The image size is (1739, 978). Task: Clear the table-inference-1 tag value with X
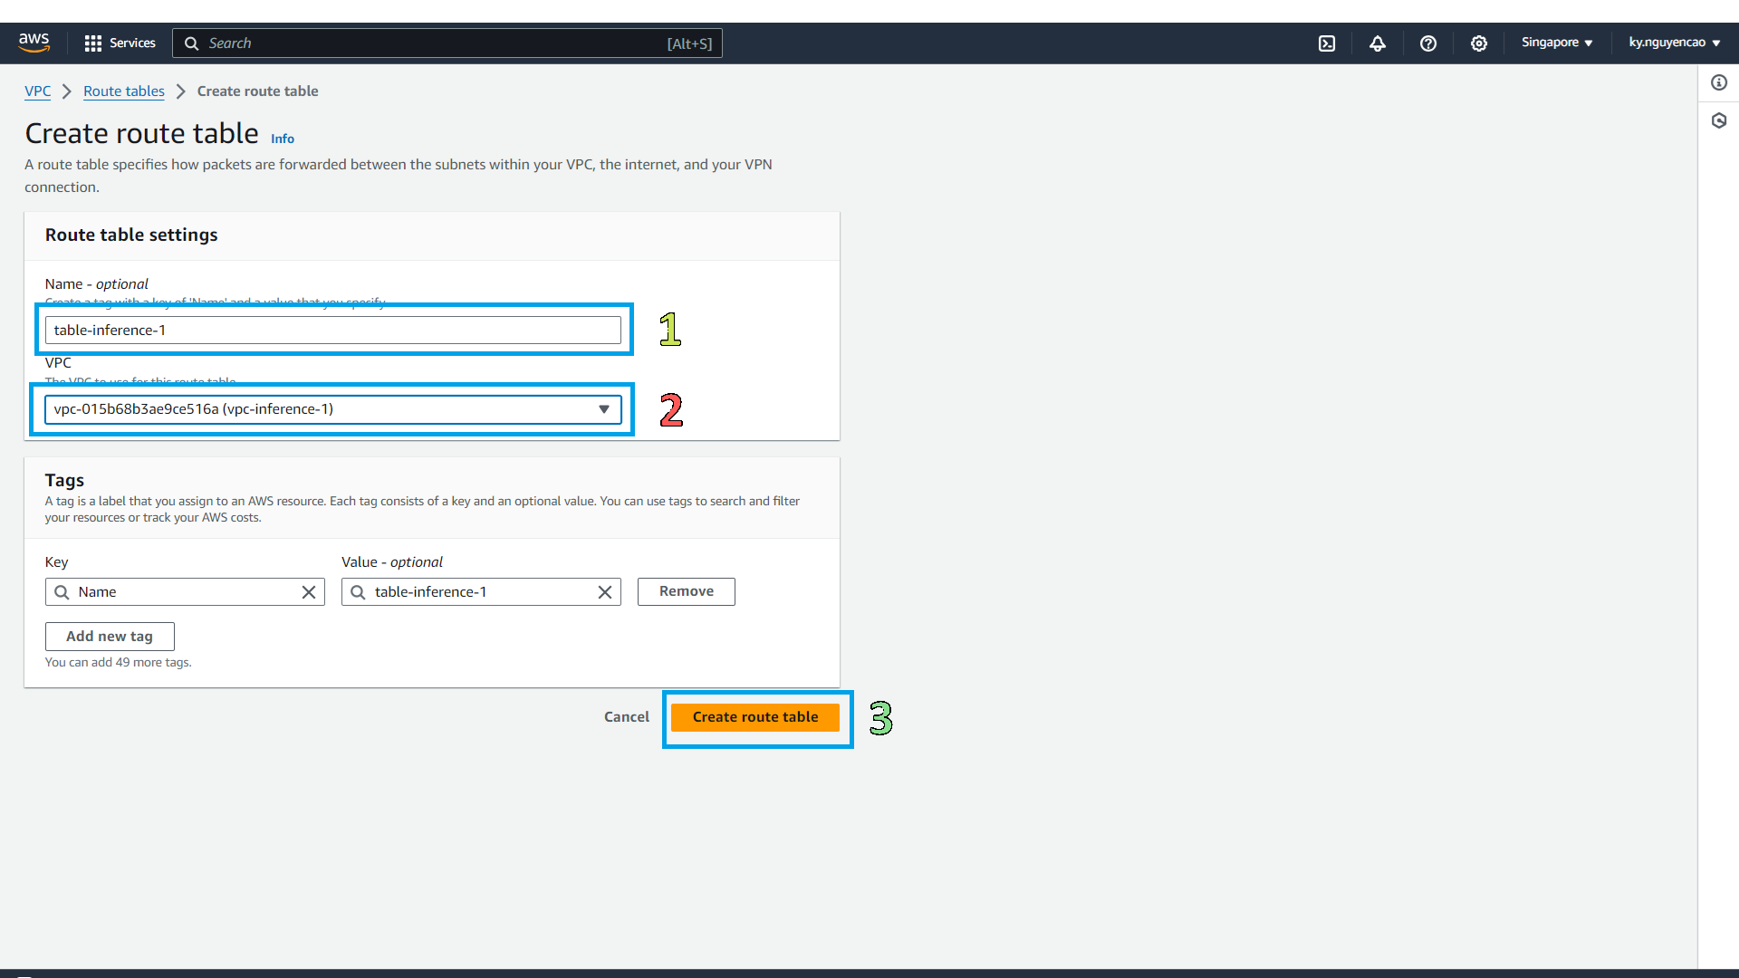605,592
